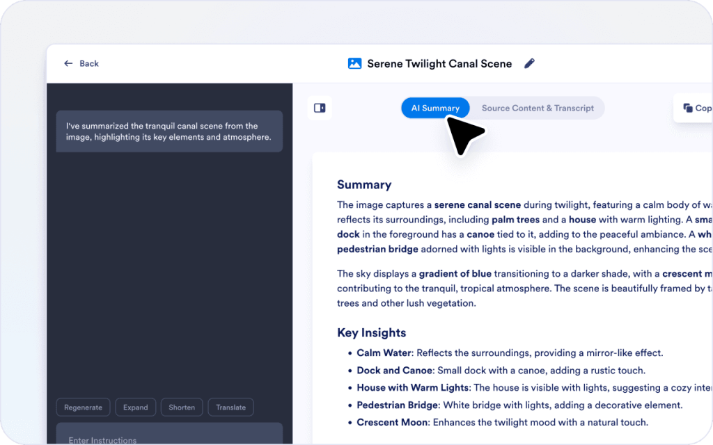Click the image file icon beside the title
Screen dimensions: 713x445
354,63
